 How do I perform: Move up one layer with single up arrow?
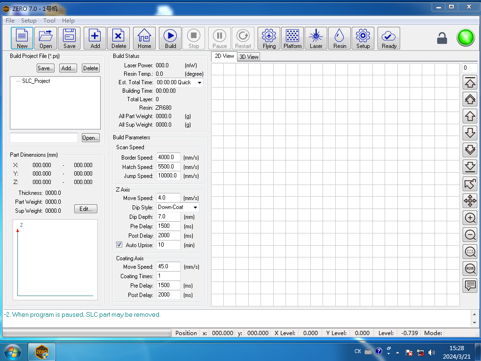470,116
